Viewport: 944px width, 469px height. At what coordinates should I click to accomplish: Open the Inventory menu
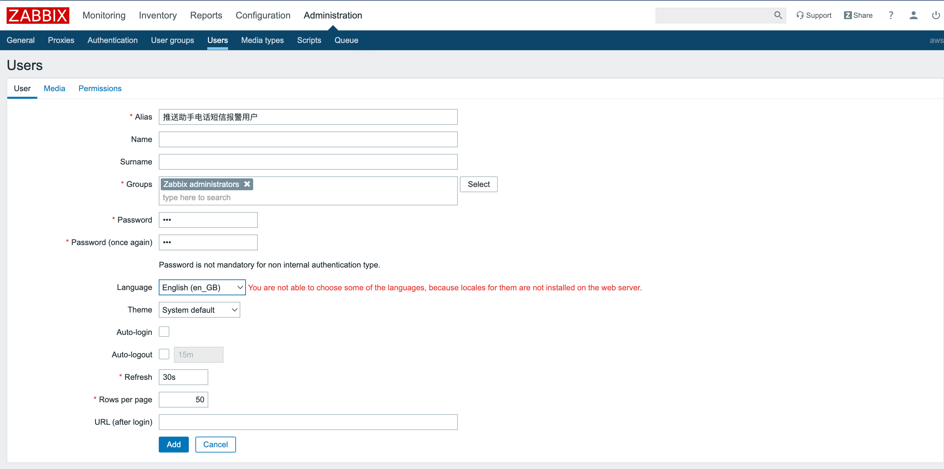pos(157,16)
